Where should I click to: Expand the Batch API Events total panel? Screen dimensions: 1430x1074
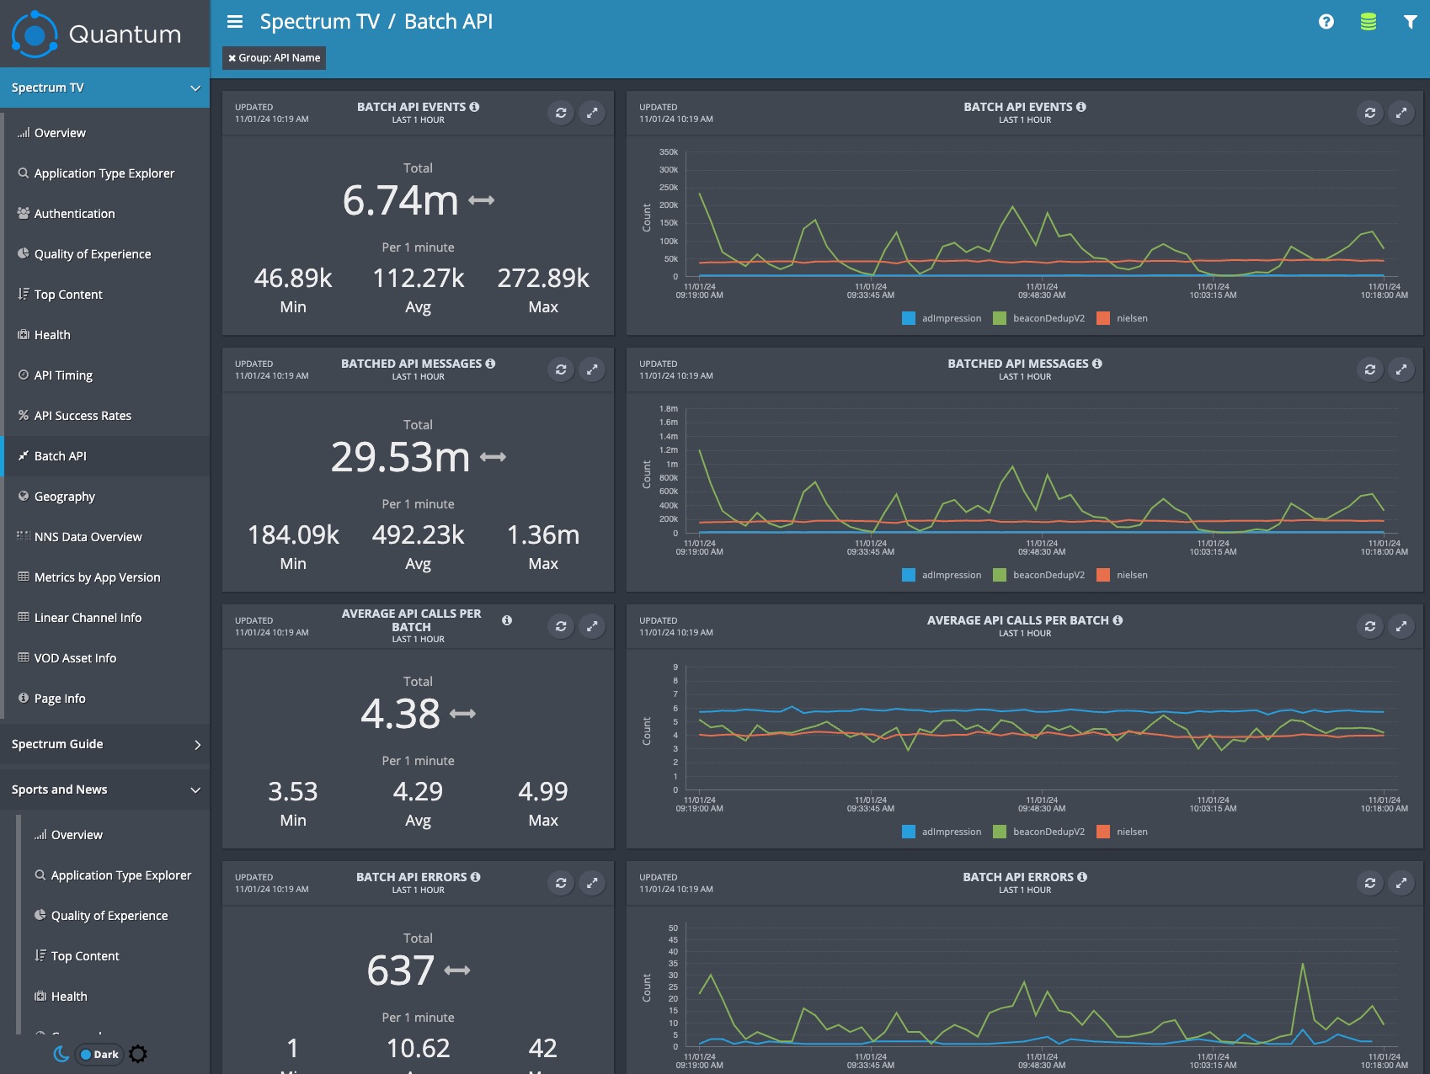(x=592, y=113)
